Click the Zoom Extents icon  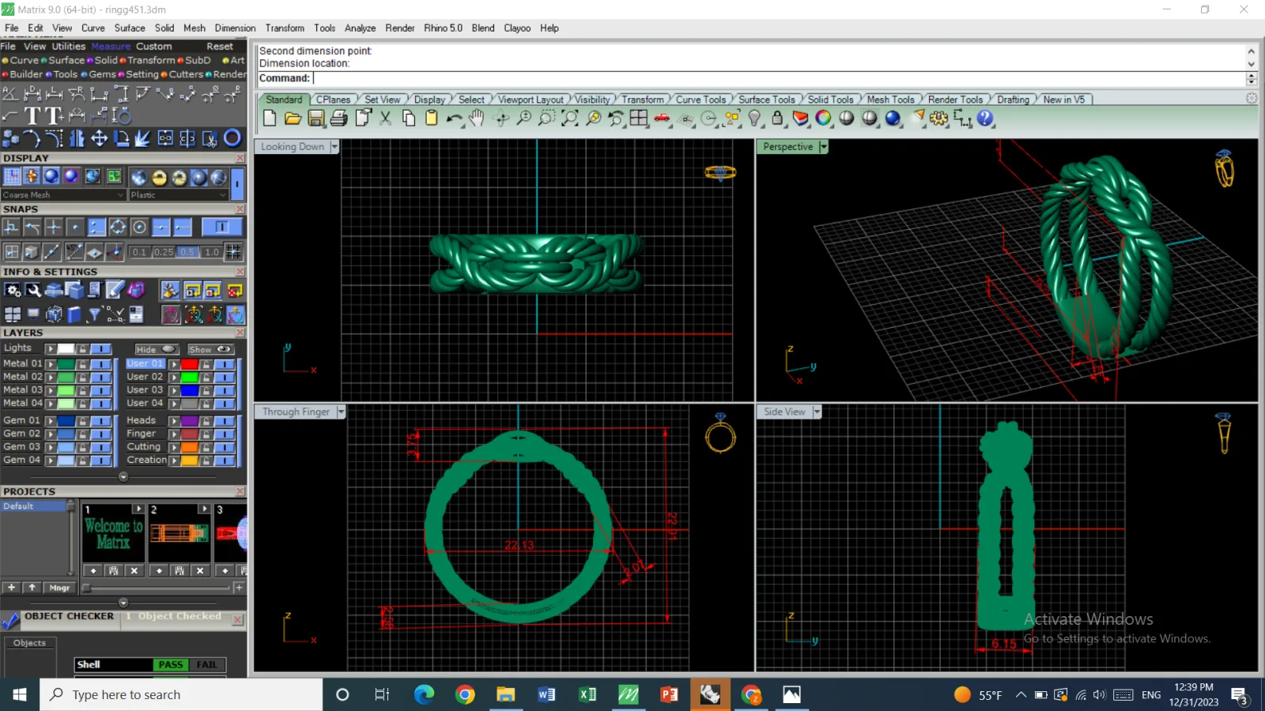569,118
